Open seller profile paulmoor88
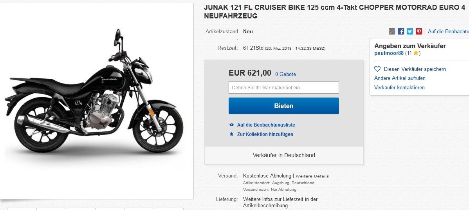The image size is (469, 210). tap(389, 53)
